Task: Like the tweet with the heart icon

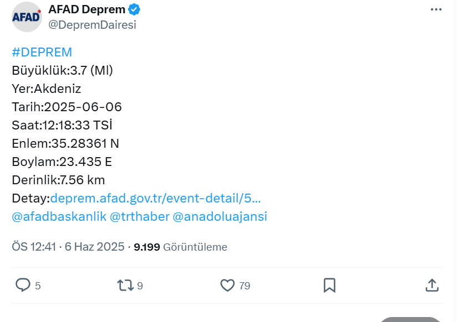Action: click(x=227, y=285)
